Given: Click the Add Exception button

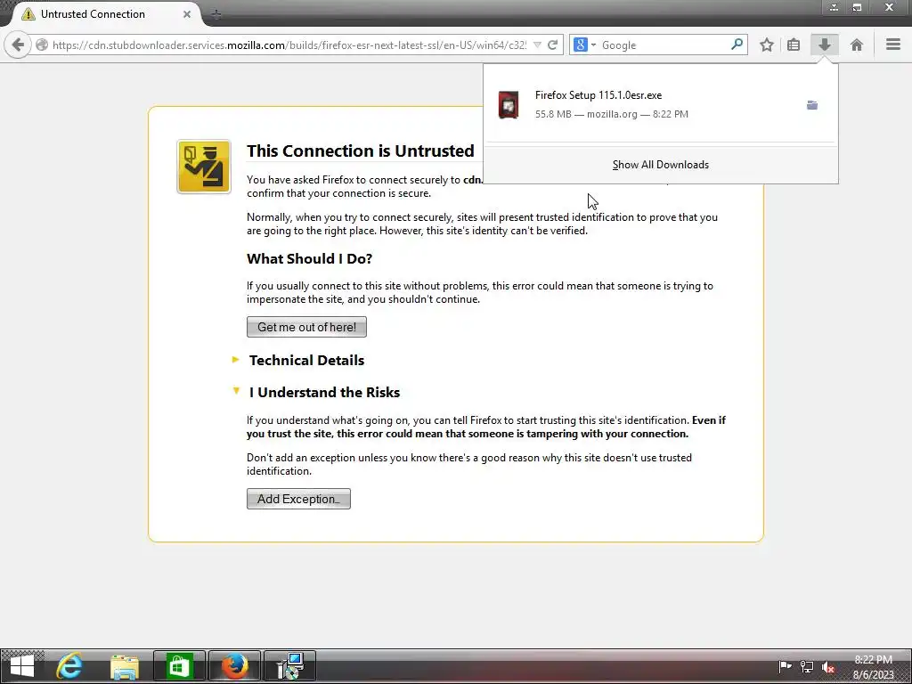Looking at the screenshot, I should click(x=298, y=499).
